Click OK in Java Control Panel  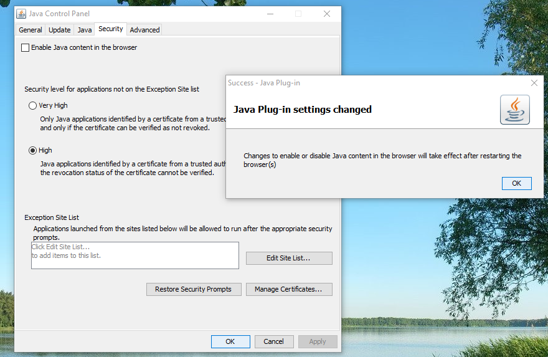[x=230, y=341]
